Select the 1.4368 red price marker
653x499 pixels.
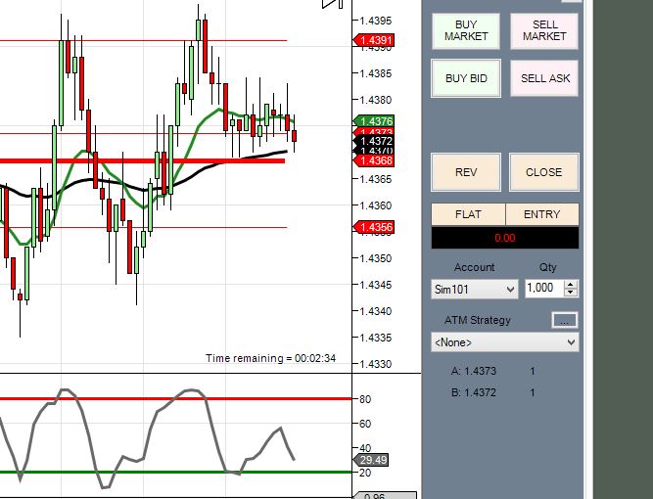pyautogui.click(x=374, y=160)
